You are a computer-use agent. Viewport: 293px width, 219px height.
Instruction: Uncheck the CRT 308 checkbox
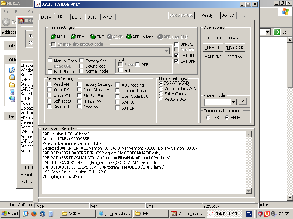[x=176, y=55]
